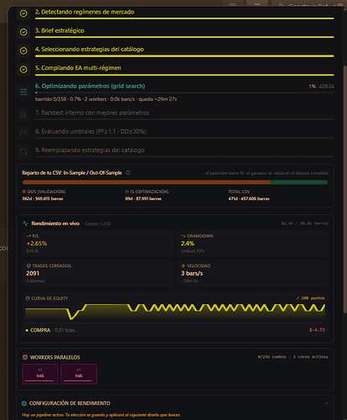Click the '2.4%' drawdown value
347x420 pixels.
(x=188, y=244)
